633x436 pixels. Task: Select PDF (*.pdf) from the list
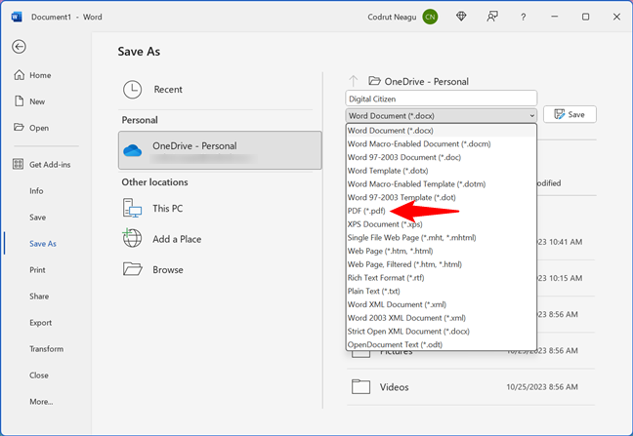point(367,211)
